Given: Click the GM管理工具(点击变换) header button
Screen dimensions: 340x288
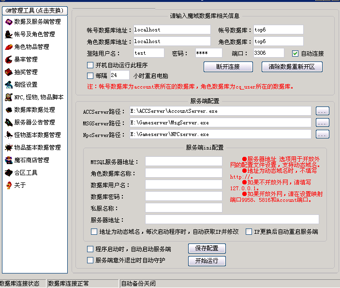Looking at the screenshot, I should pos(35,11).
